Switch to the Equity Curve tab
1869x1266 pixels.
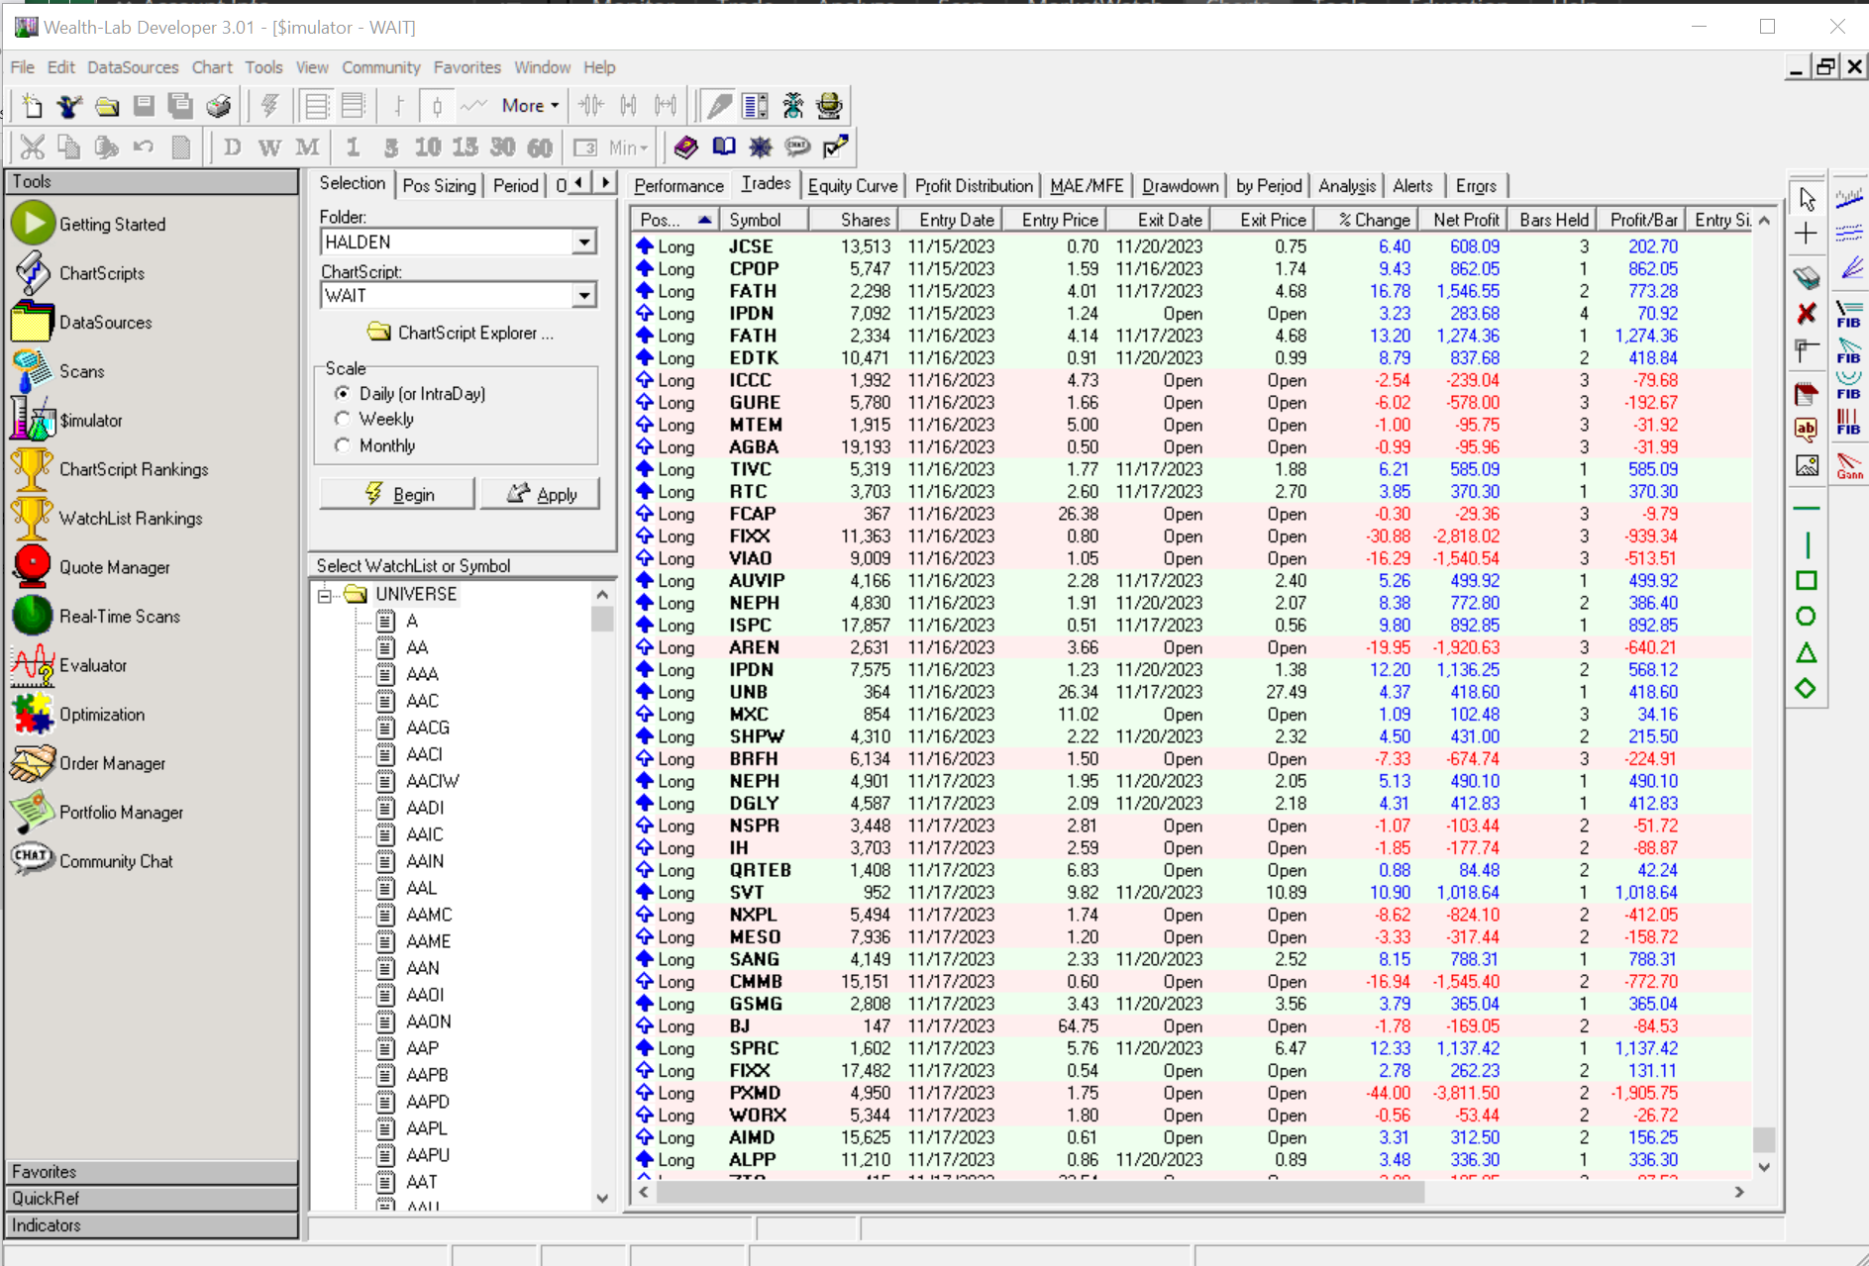coord(852,186)
